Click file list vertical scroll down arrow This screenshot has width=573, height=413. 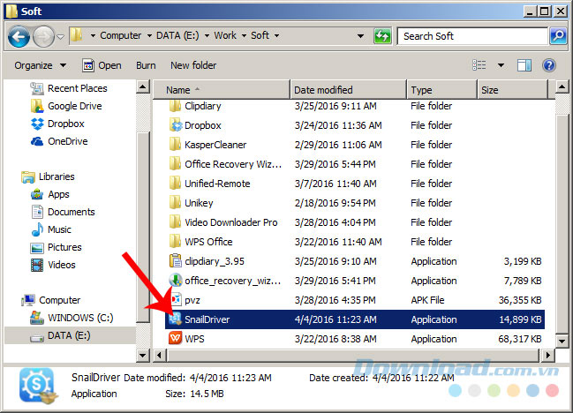pyautogui.click(x=562, y=342)
